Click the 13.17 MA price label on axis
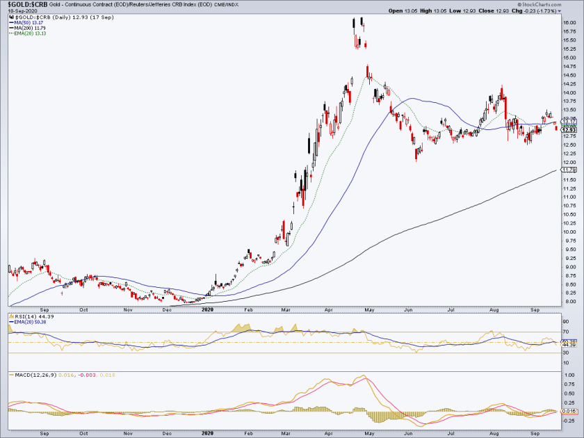The width and height of the screenshot is (584, 438). point(569,122)
